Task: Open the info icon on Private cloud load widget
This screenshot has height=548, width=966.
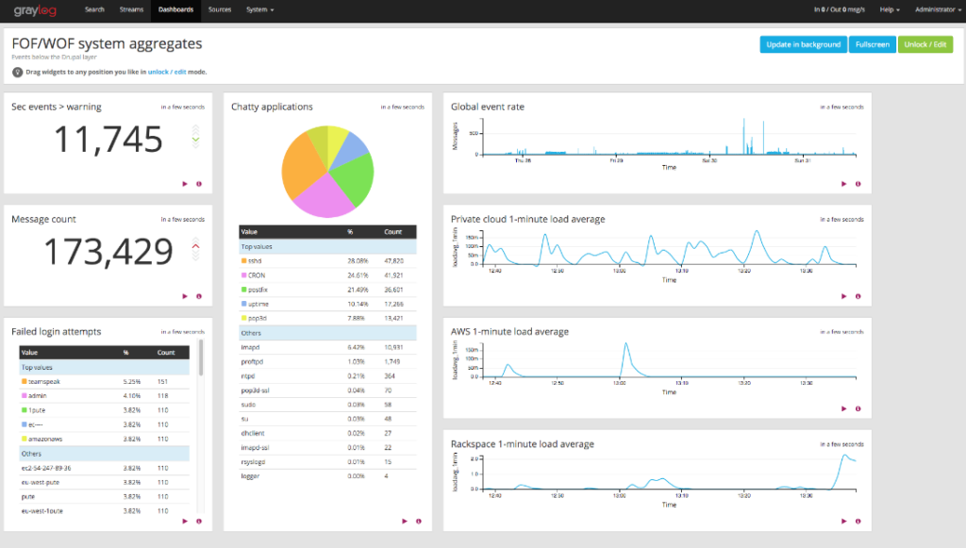Action: coord(858,296)
